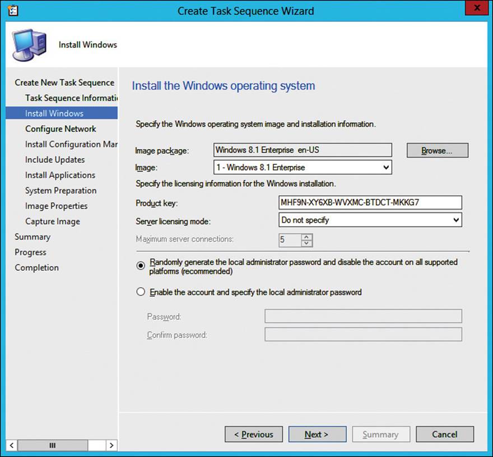Click the Password field
This screenshot has height=457, width=493.
pyautogui.click(x=363, y=316)
